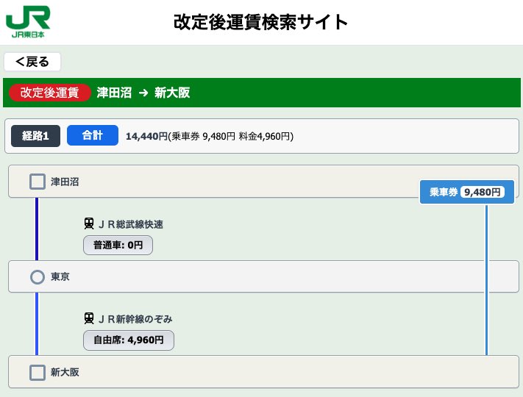Click 津田沼 in the green header bar
Screen dimensions: 523x397
[115, 93]
